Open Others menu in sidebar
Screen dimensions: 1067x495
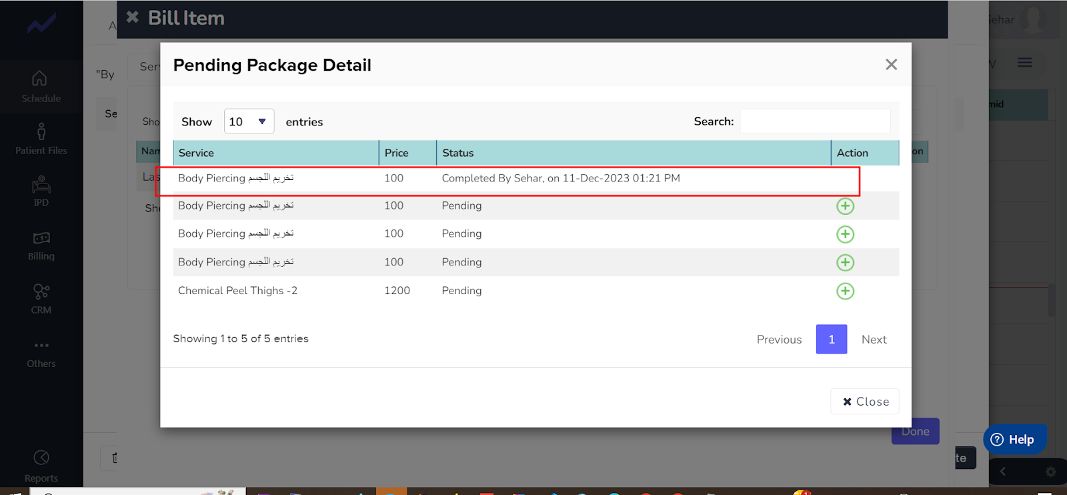41,354
